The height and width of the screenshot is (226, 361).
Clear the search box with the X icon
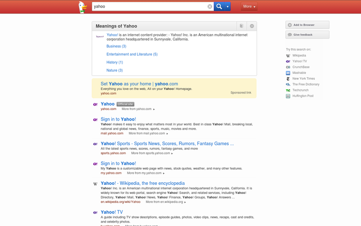[210, 7]
